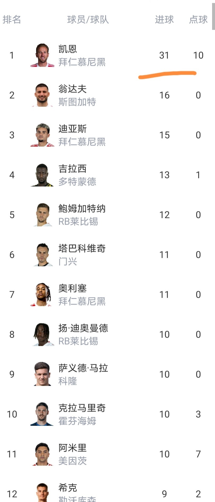215x502 pixels.
Task: Open Kane's (凯恩) player photo
Action: [x=42, y=55]
